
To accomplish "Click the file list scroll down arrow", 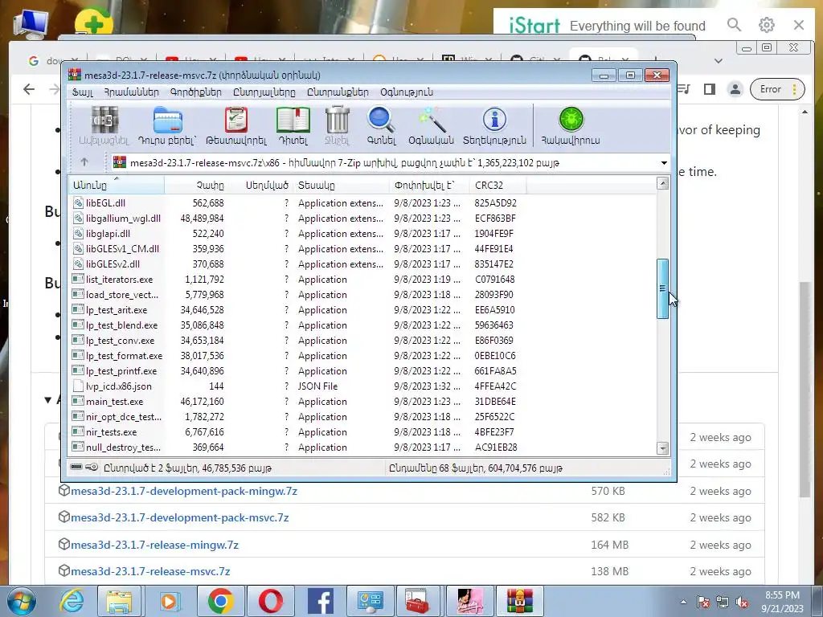I will pyautogui.click(x=662, y=448).
